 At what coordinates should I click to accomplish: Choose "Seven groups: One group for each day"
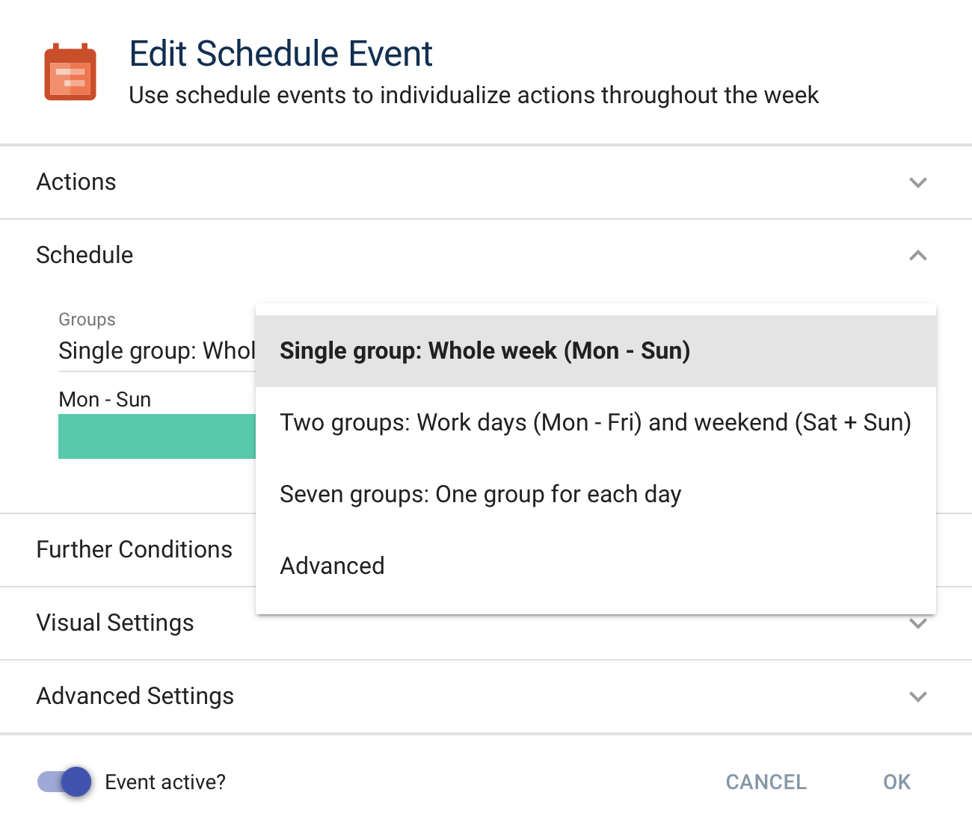point(480,494)
